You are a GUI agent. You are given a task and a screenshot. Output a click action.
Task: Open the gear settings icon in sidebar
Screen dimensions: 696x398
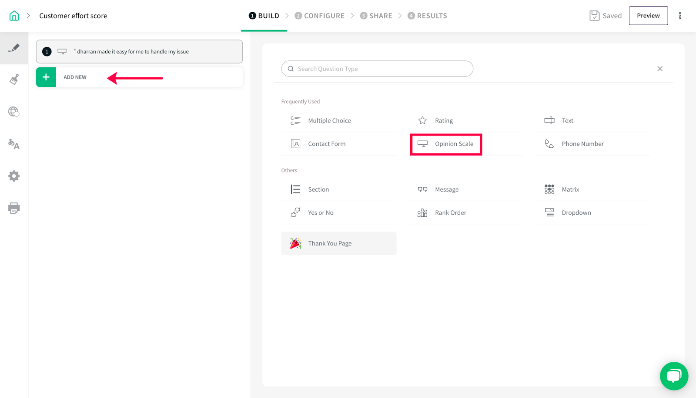pos(14,176)
